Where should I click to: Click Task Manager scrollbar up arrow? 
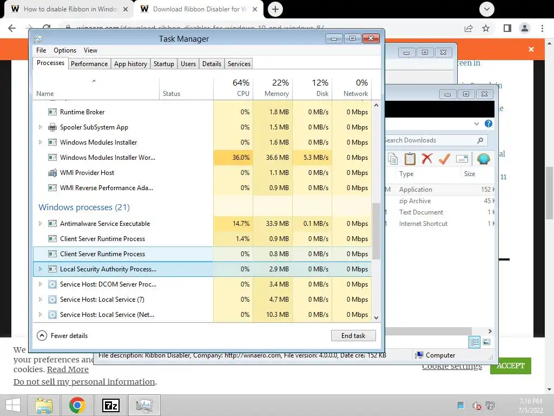(377, 105)
